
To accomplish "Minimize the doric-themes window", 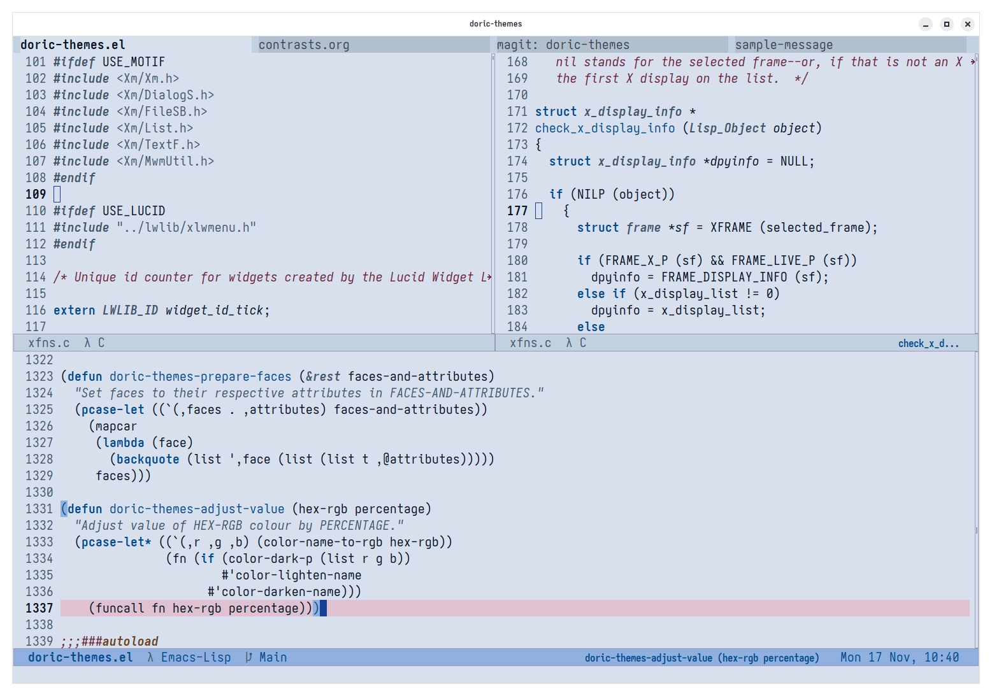I will [926, 24].
